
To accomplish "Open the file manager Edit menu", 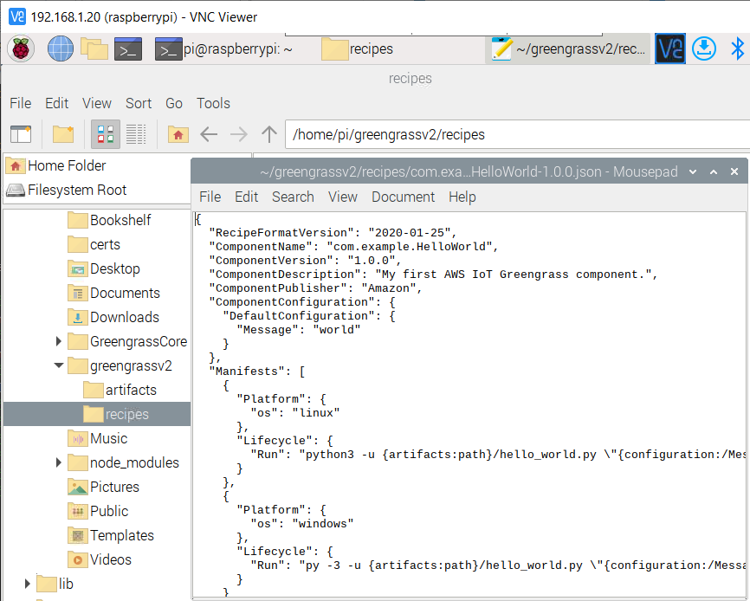I will 57,103.
